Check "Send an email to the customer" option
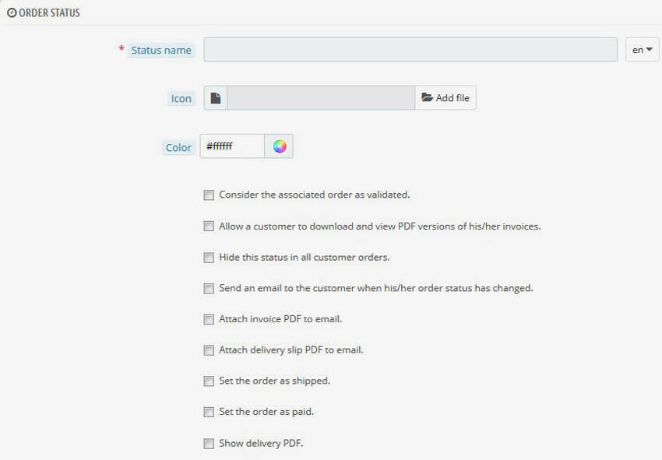Image resolution: width=662 pixels, height=460 pixels. click(x=209, y=288)
